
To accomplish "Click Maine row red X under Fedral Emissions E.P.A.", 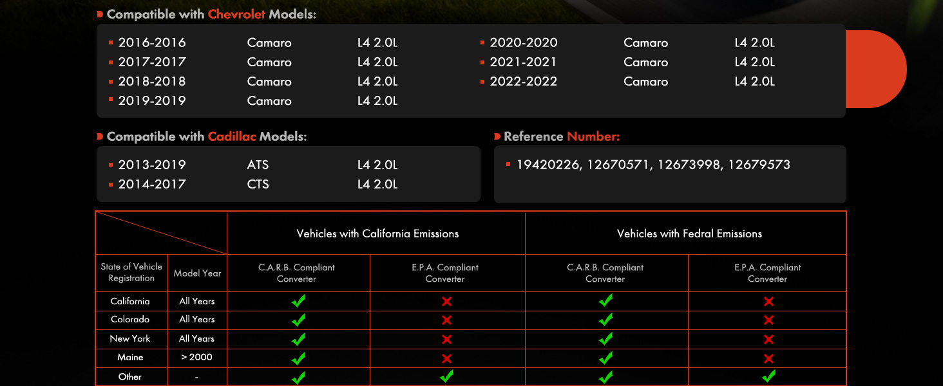I will tap(768, 358).
